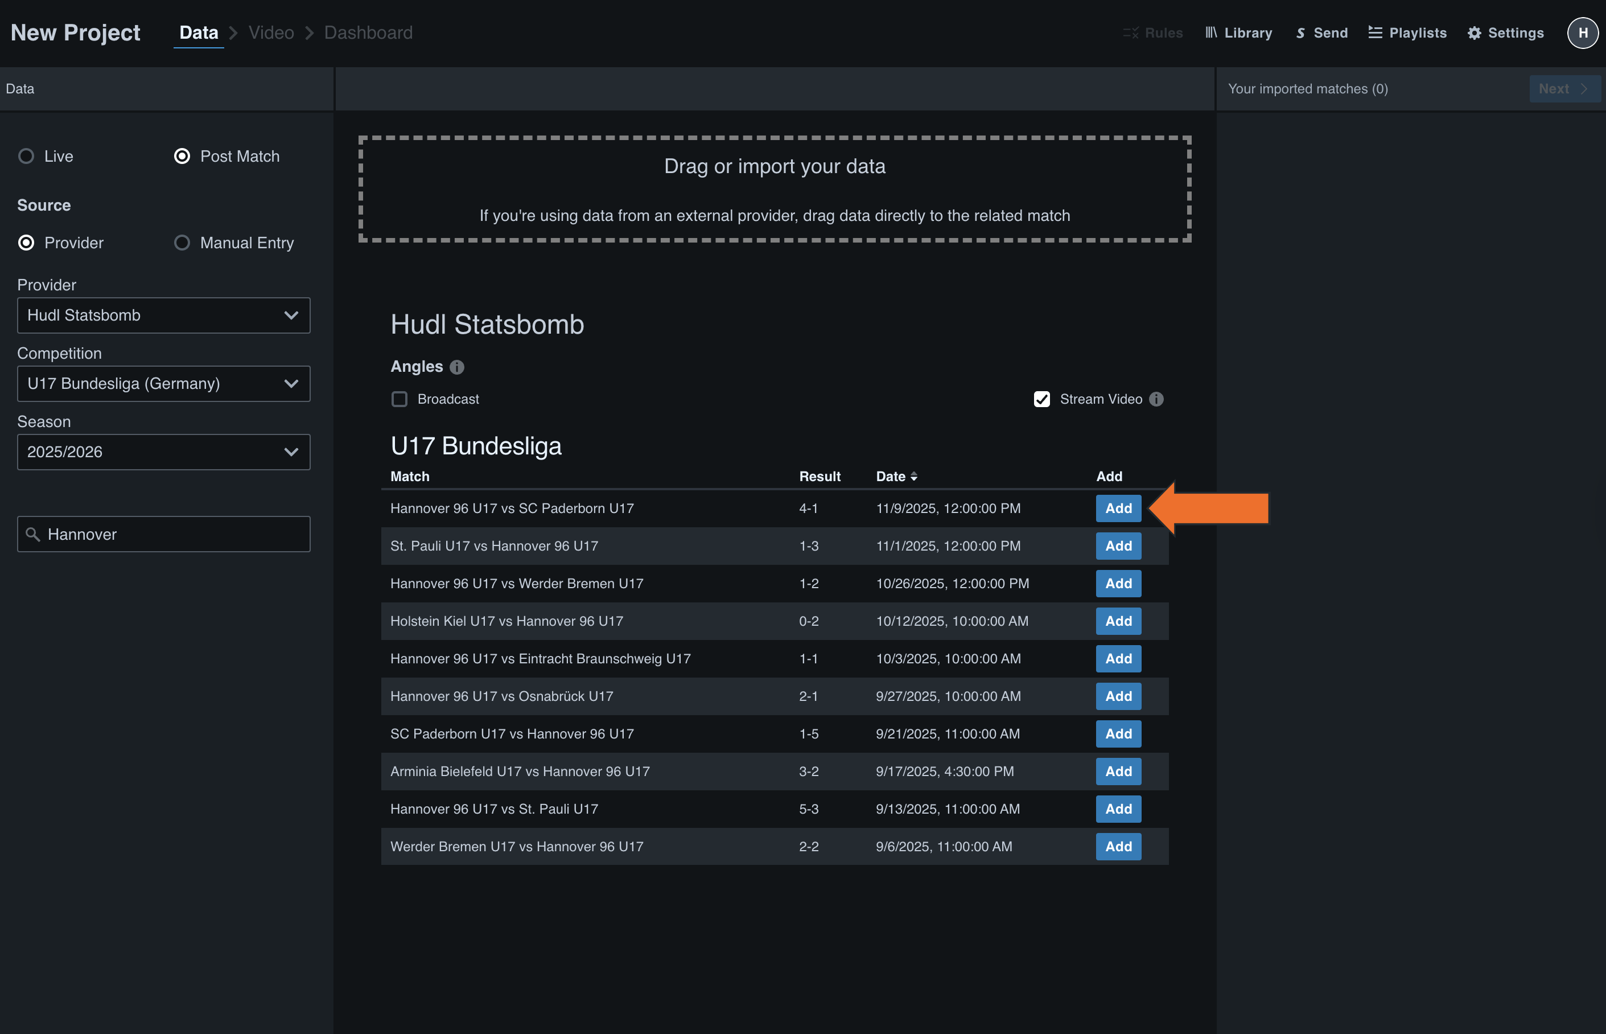
Task: Click info icon next to Angles
Action: click(x=457, y=367)
